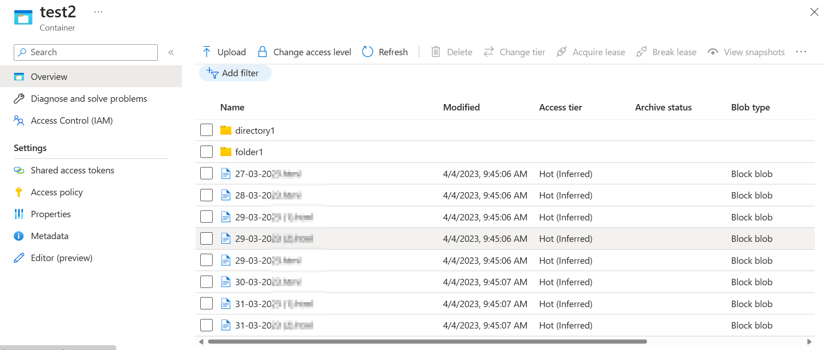Sort by the Access tier column header
Viewport: 824px width, 350px height.
coord(560,107)
